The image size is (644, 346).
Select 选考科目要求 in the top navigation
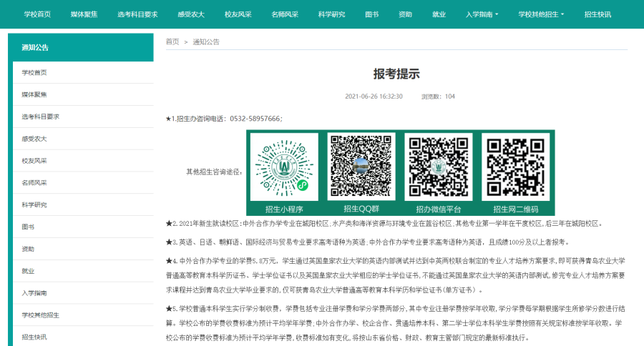point(137,14)
